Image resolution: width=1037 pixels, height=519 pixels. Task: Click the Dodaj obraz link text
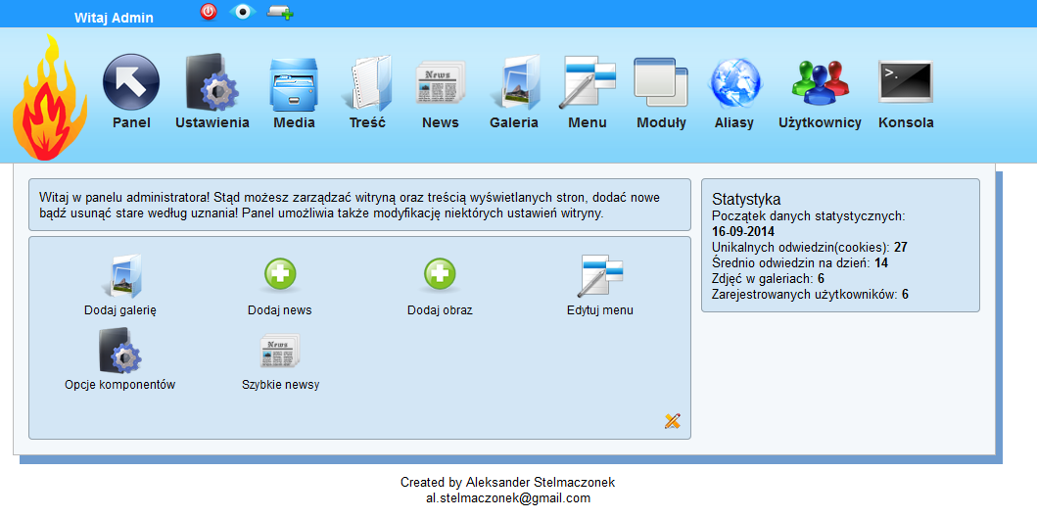[x=440, y=310]
